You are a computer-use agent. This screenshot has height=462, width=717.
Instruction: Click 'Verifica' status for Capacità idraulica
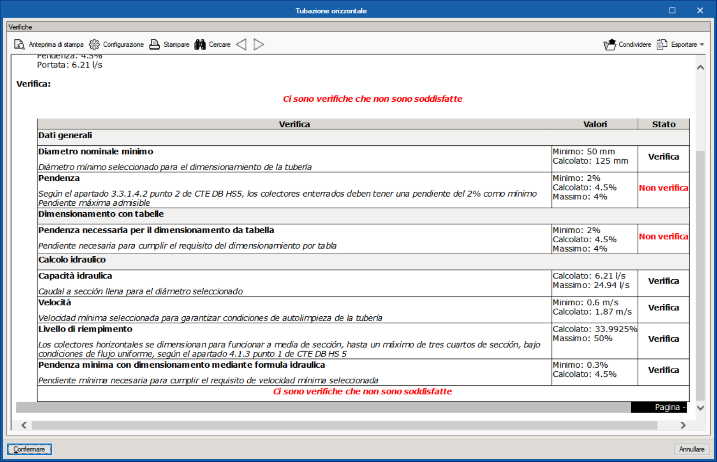(663, 281)
